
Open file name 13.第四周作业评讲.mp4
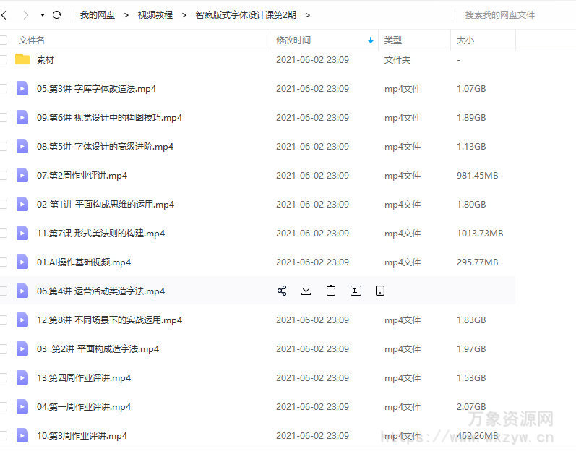pyautogui.click(x=84, y=378)
